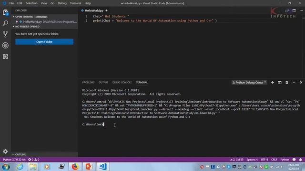
Task: Open the media player taskbar icon
Action: [x=47, y=167]
